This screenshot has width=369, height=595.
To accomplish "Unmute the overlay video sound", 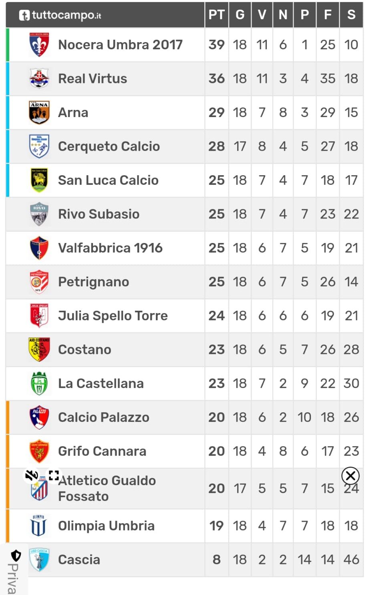I will point(31,476).
